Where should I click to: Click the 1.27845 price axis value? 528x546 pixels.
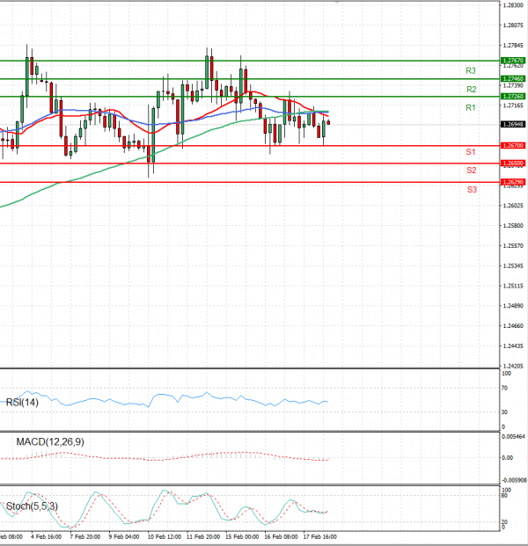click(513, 45)
